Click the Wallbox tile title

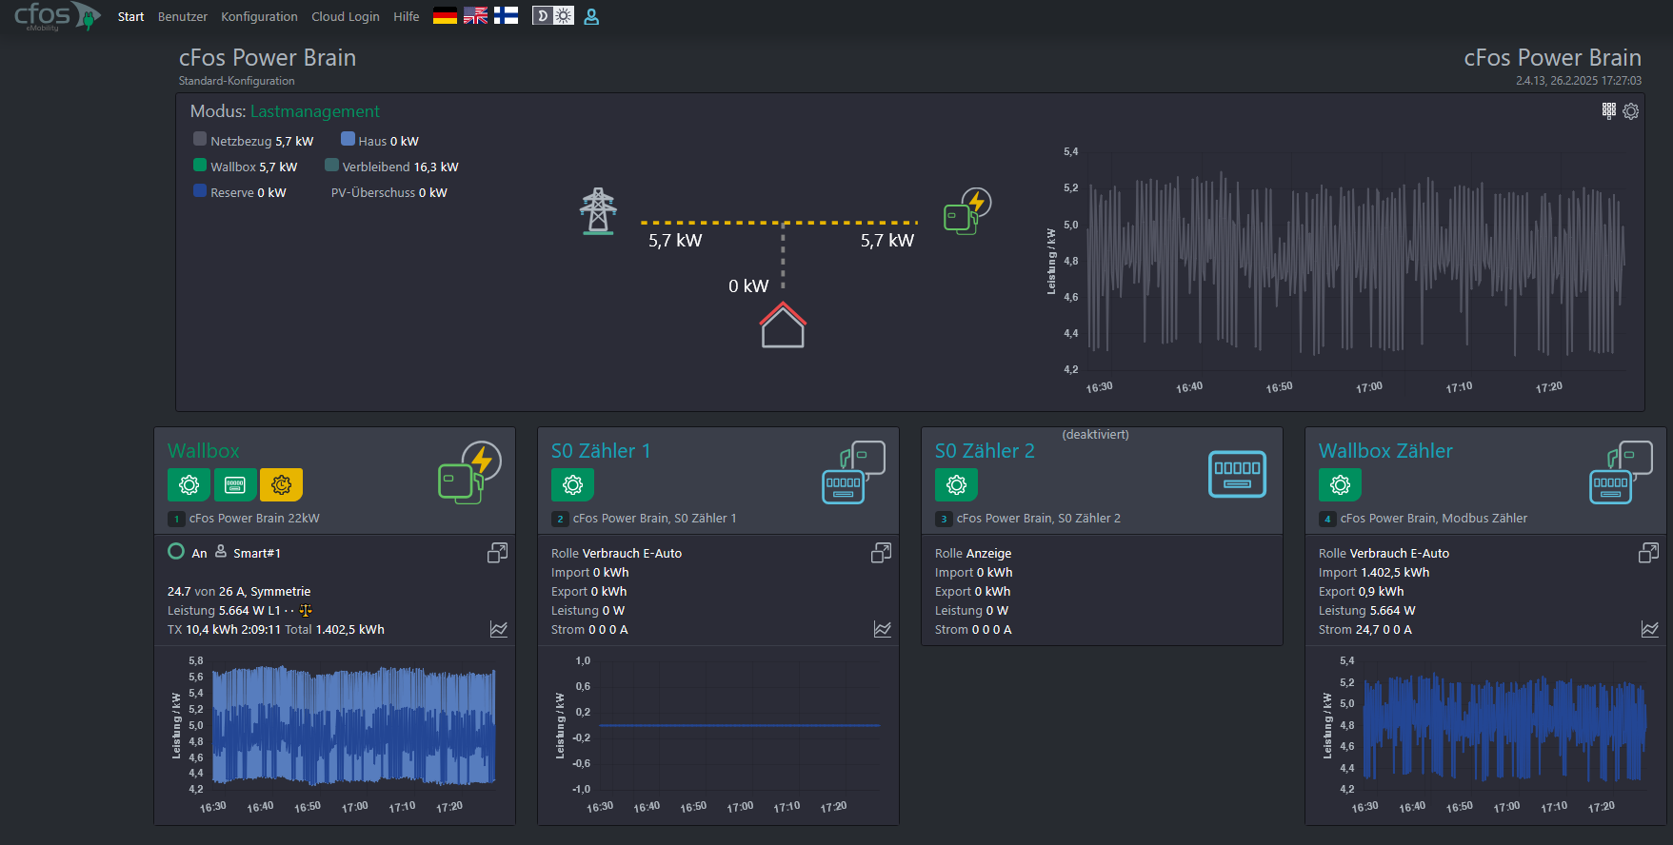tap(204, 451)
